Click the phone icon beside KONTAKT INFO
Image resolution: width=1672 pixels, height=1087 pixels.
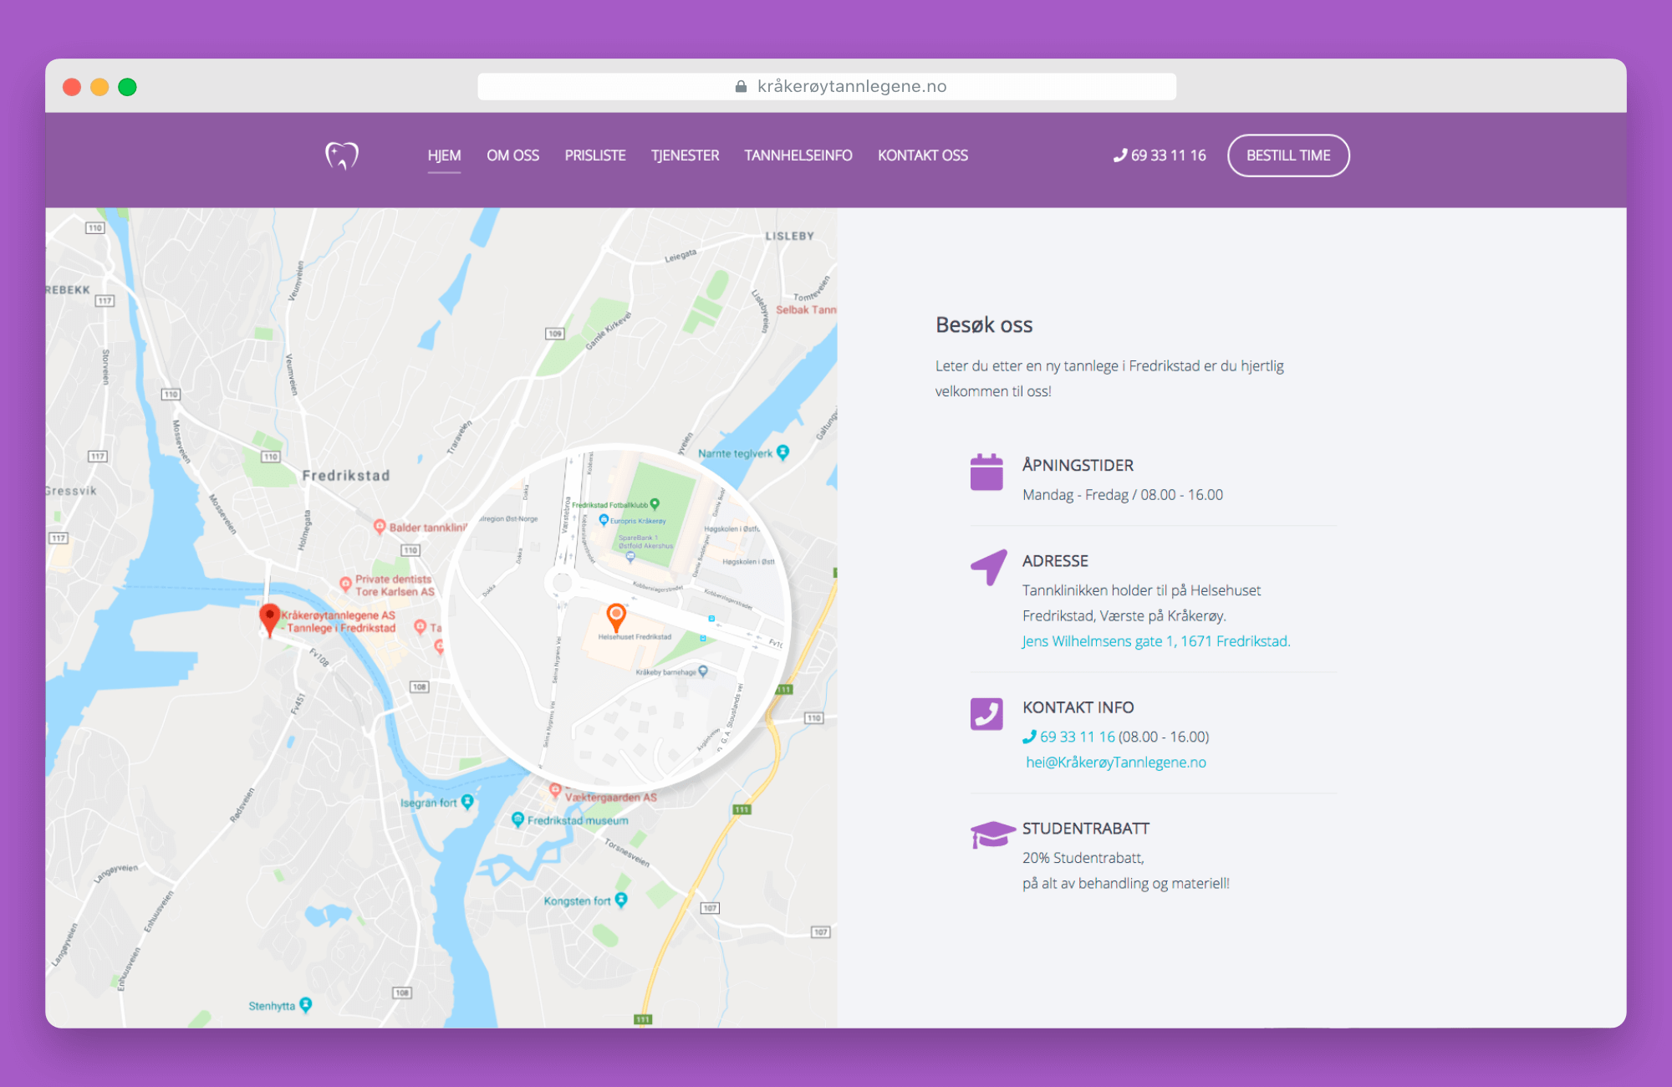pyautogui.click(x=986, y=714)
